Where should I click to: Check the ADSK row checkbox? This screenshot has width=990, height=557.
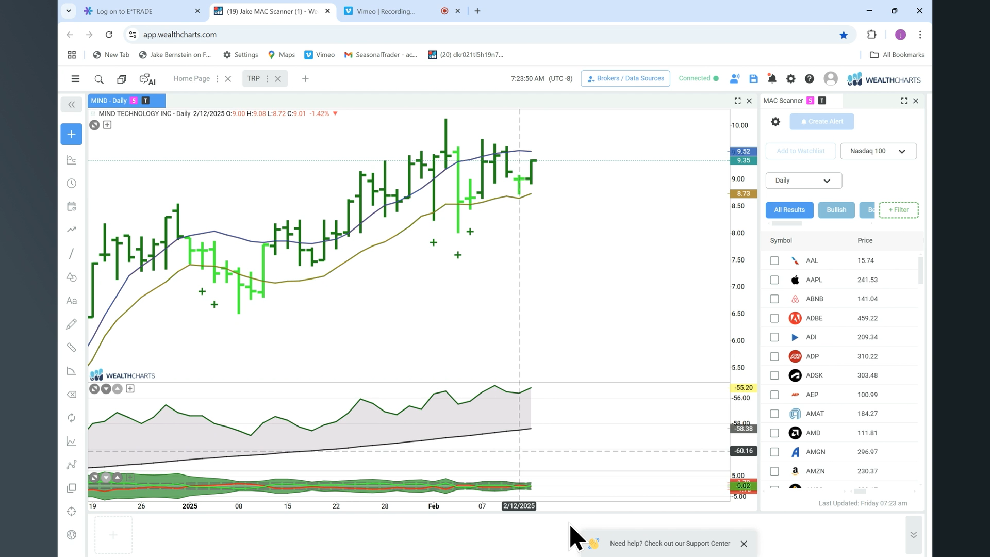coord(774,375)
